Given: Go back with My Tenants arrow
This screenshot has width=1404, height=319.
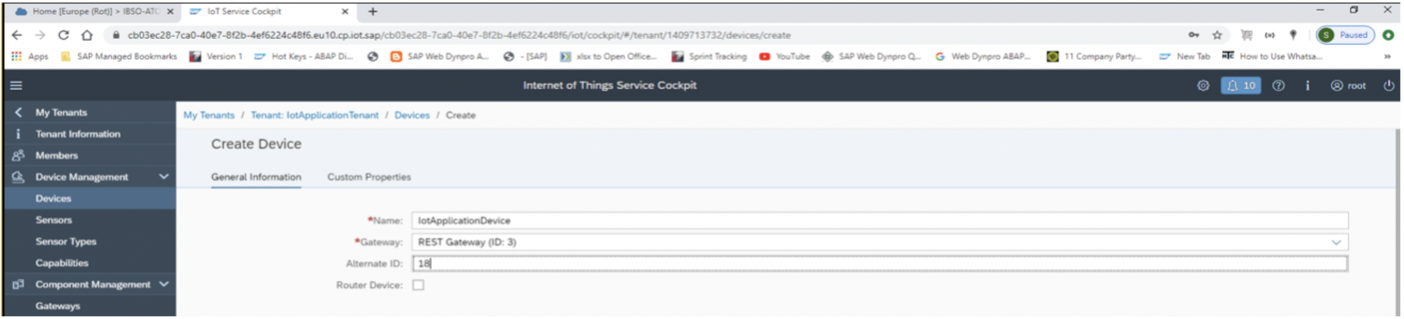Looking at the screenshot, I should coord(19,113).
